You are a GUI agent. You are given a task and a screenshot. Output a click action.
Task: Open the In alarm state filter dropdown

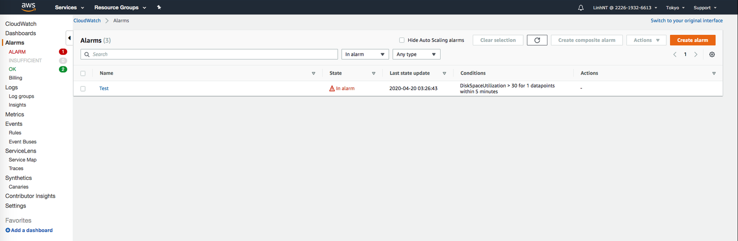pos(365,54)
